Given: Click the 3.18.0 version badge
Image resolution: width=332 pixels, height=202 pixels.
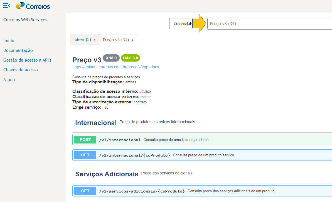Looking at the screenshot, I should pyautogui.click(x=111, y=58).
